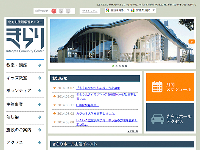Screen dimensions: 200x150
Task: Click the arrow icon beside ボランティア
Action: [40, 91]
